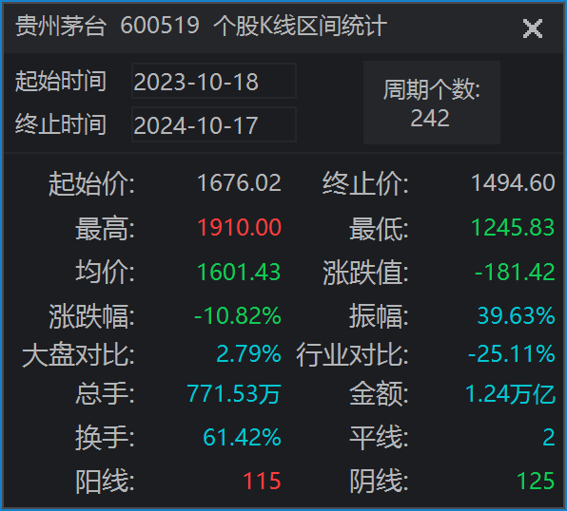Click the 起始价 value 1676.02
The image size is (567, 511).
pos(239,182)
